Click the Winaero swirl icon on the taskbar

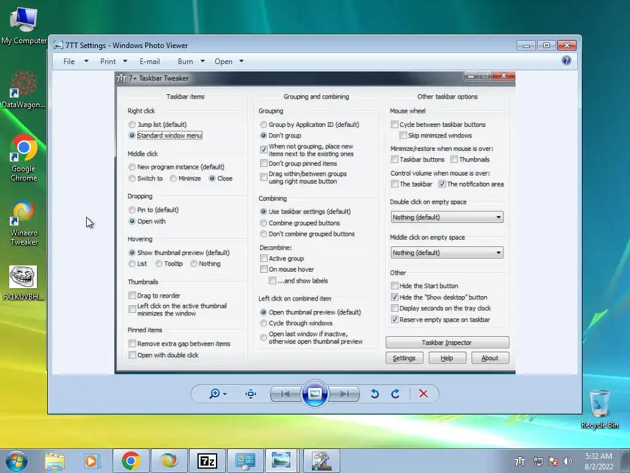(x=169, y=461)
